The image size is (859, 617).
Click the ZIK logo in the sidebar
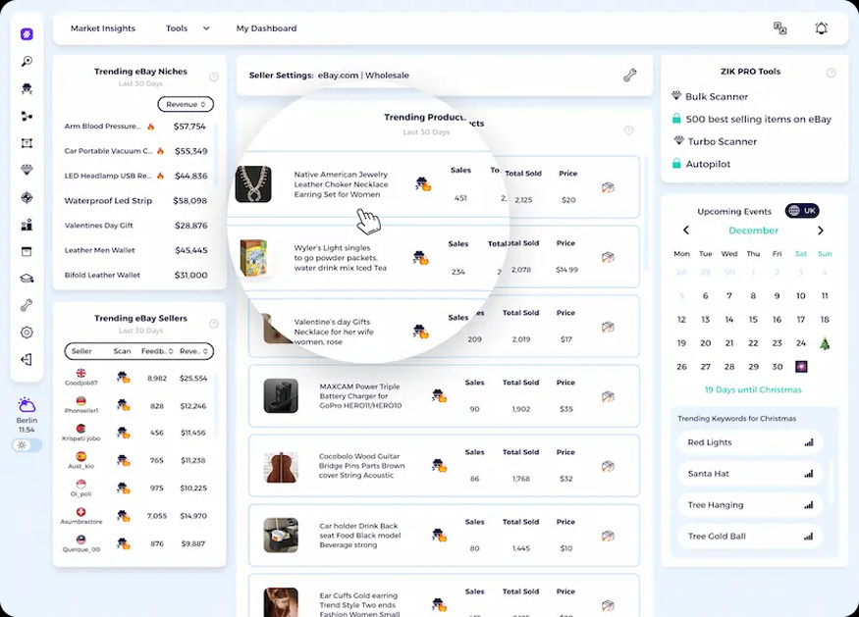click(27, 34)
